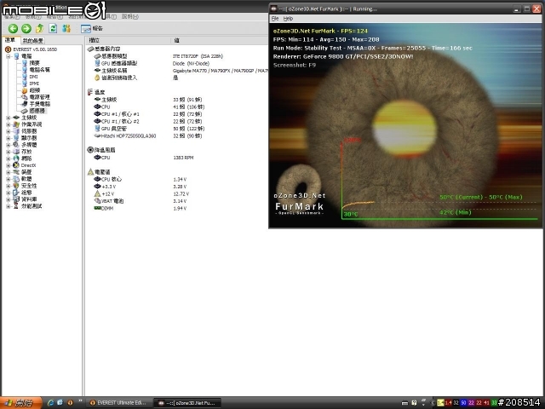Expand the 作業系統 operating system node
This screenshot has height=409, width=545.
tap(9, 124)
